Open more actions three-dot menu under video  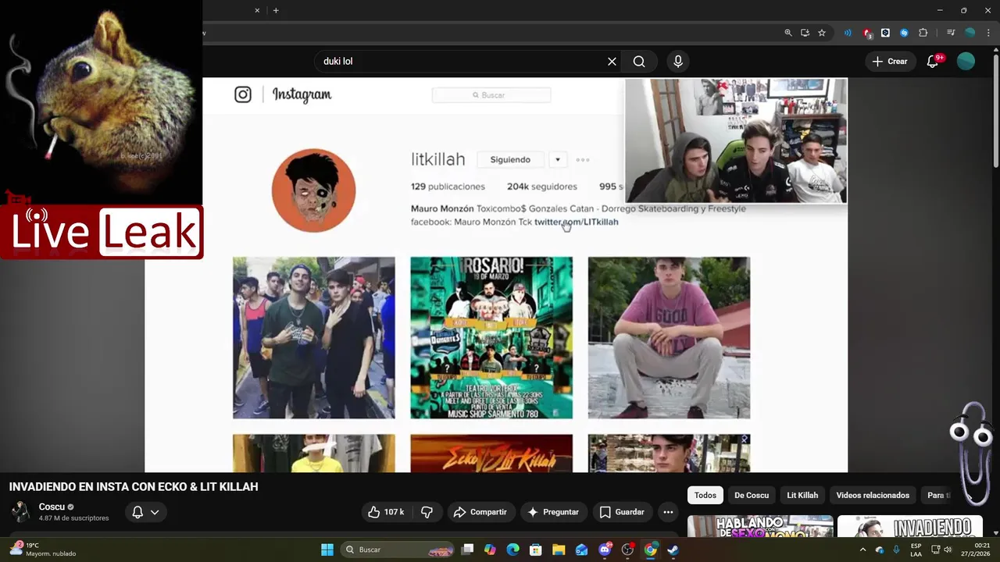668,512
